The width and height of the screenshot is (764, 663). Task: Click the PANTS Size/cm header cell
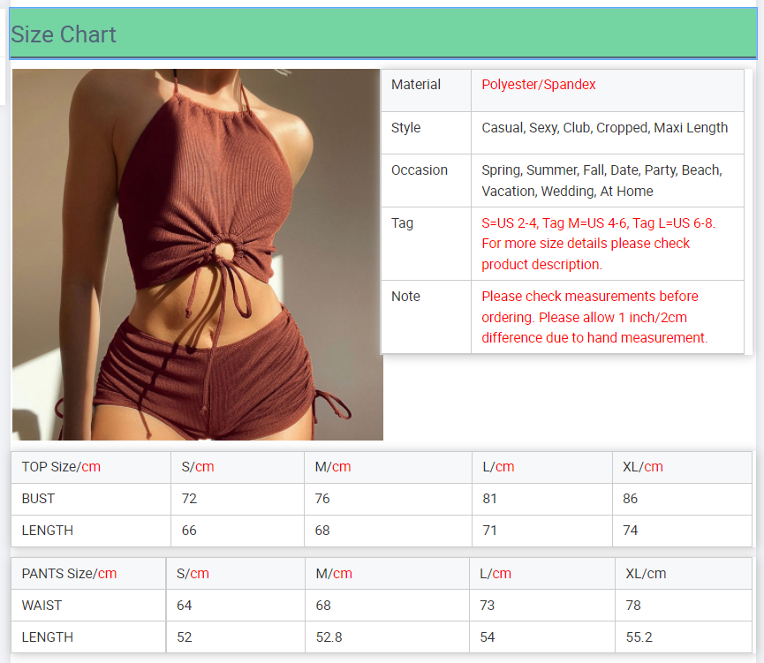click(70, 574)
